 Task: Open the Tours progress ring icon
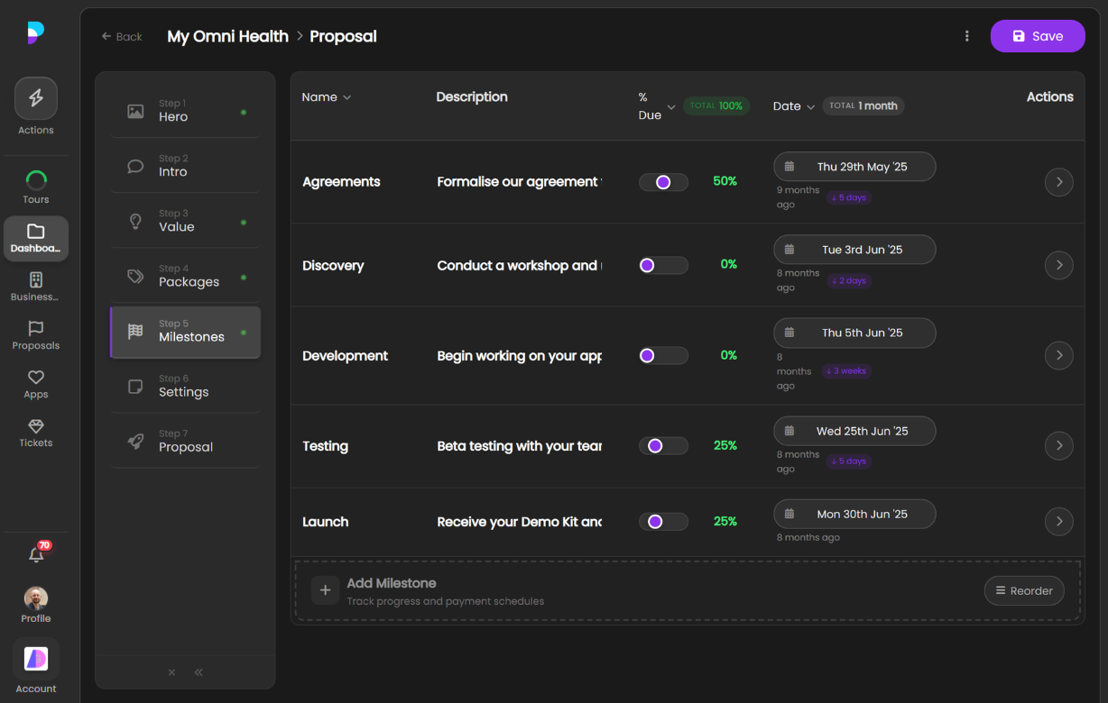[x=36, y=180]
